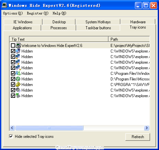
Task: Go to the Processes tab
Action: pos(59,28)
